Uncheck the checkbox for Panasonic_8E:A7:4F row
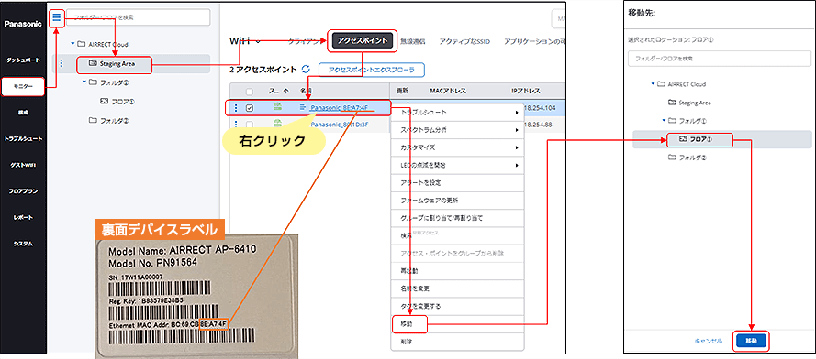Image resolution: width=816 pixels, height=359 pixels. [250, 108]
